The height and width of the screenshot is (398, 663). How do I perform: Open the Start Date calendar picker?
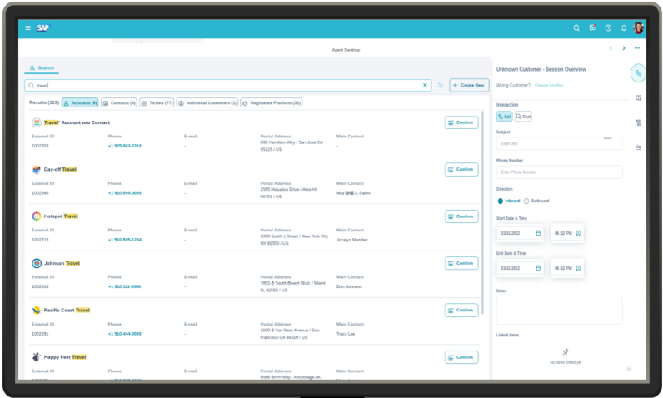coord(538,233)
